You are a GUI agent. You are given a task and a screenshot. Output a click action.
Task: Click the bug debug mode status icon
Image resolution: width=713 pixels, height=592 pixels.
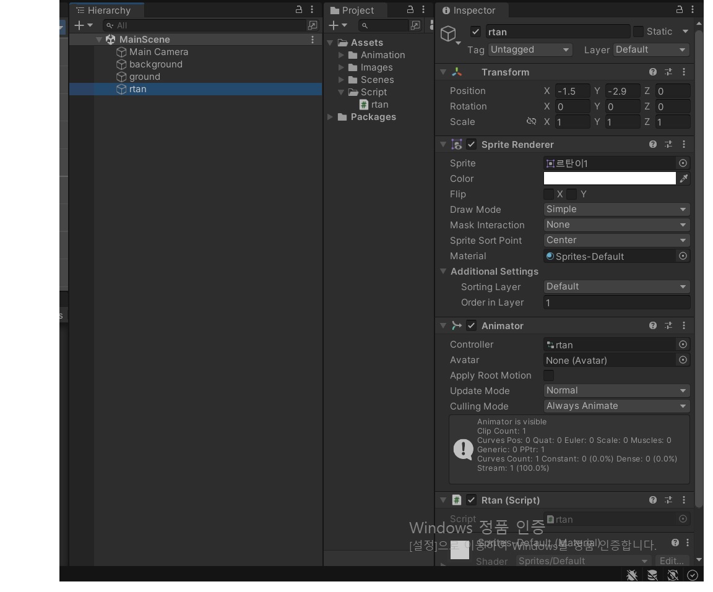632,575
